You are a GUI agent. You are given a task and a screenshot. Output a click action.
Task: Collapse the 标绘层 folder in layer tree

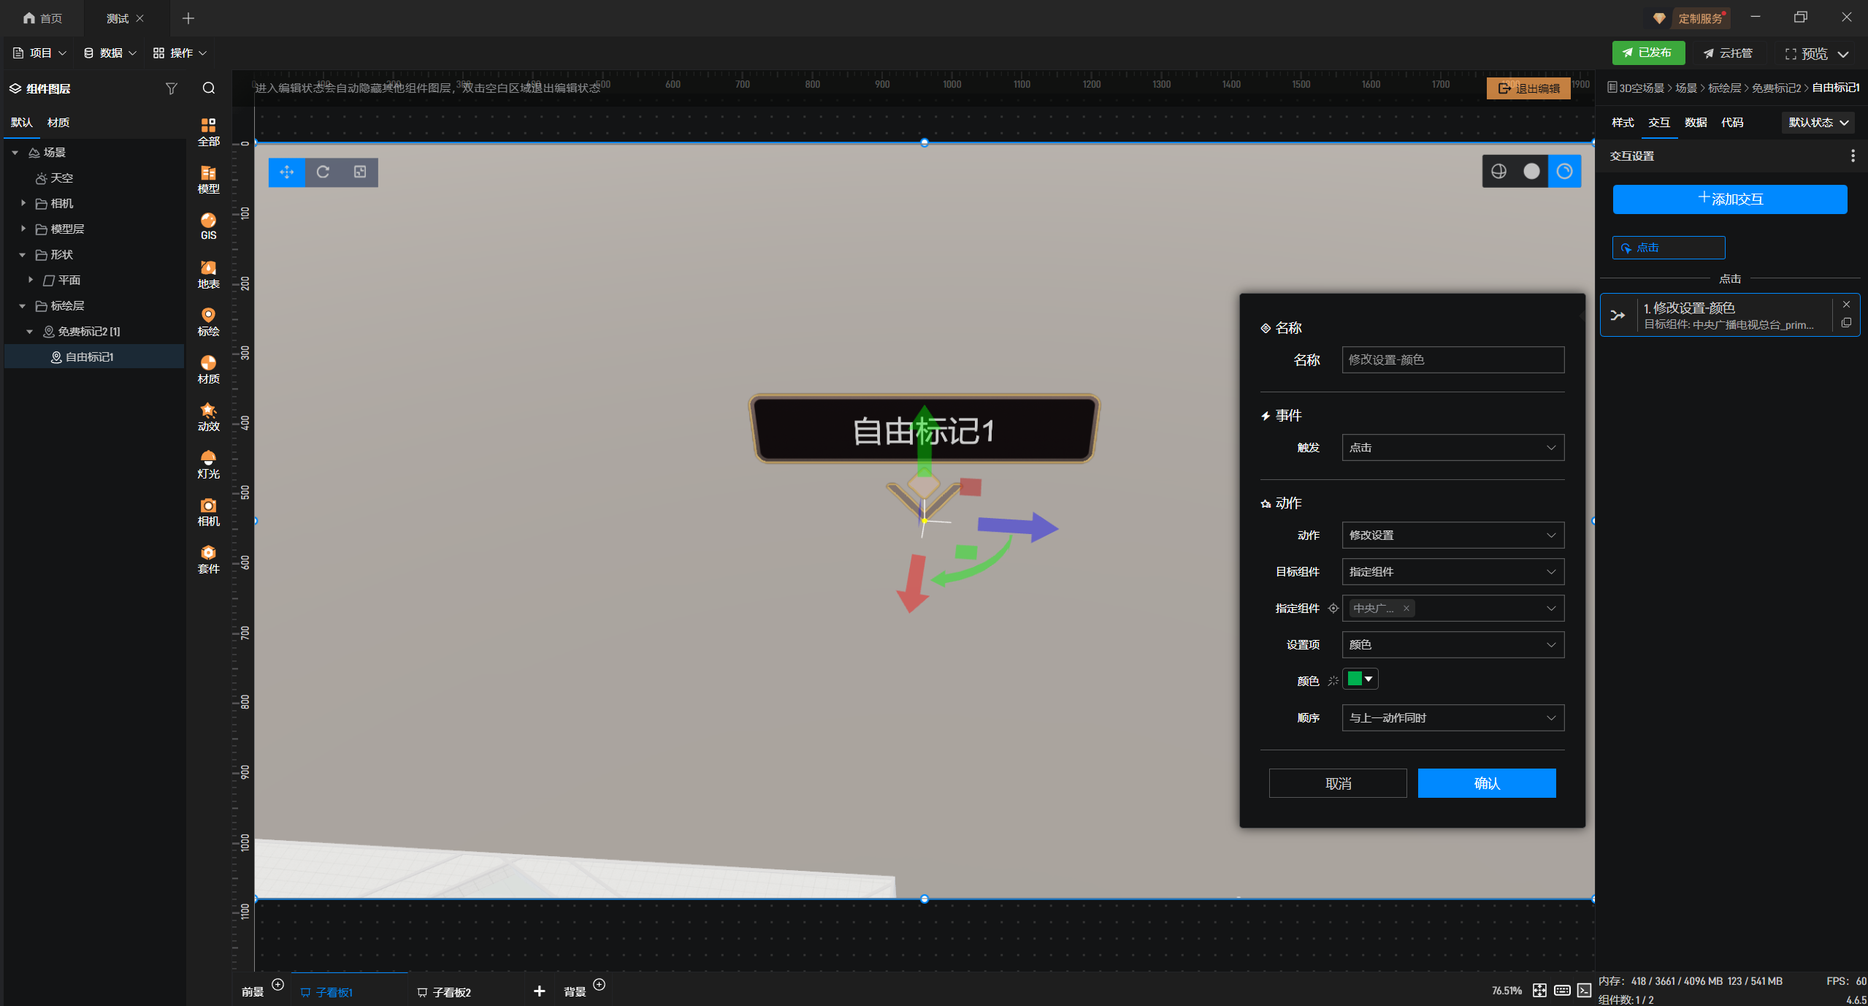22,305
